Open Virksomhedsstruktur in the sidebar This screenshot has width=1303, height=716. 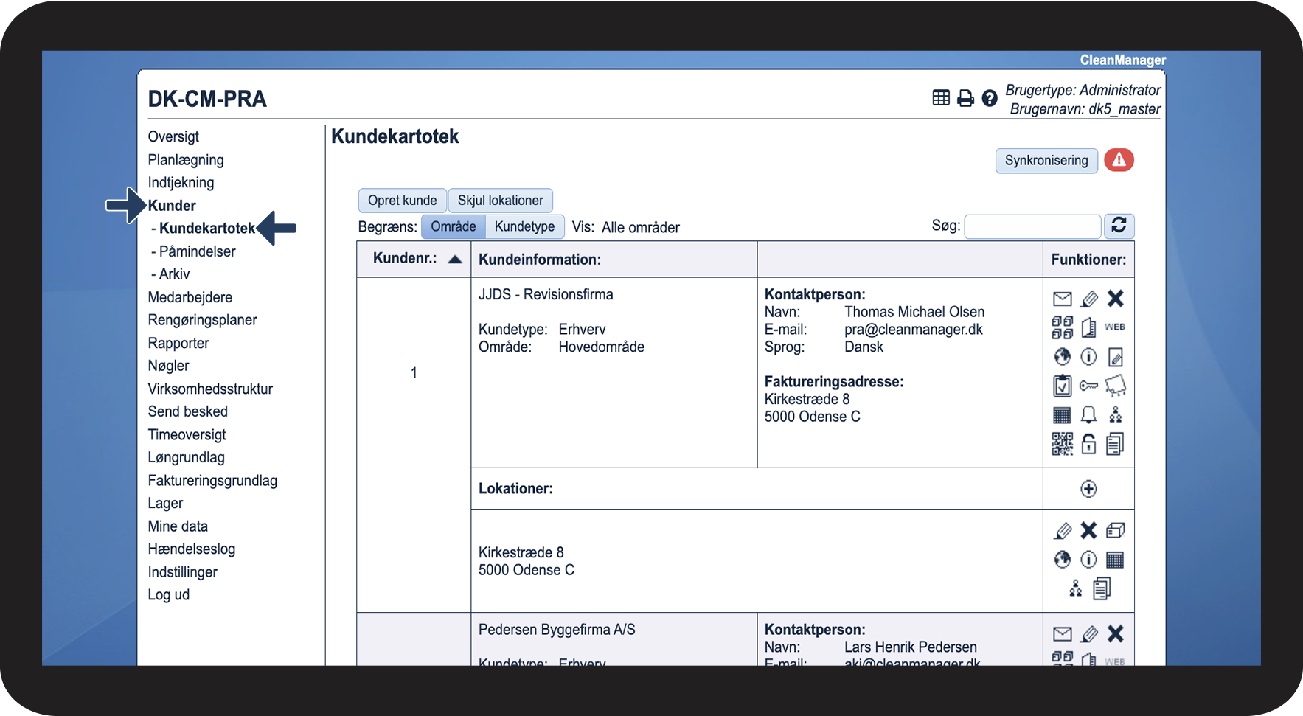[210, 389]
